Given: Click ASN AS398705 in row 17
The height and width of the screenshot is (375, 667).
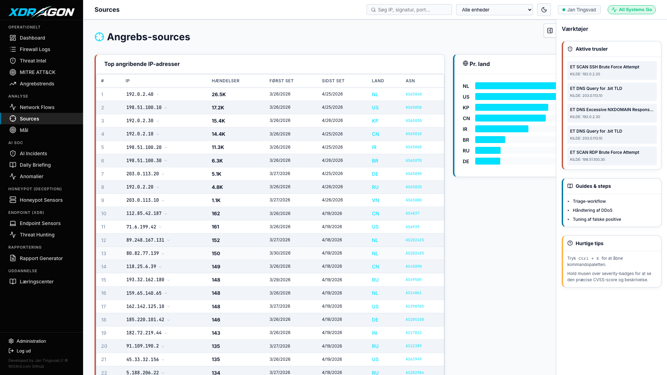Looking at the screenshot, I should click(x=415, y=307).
